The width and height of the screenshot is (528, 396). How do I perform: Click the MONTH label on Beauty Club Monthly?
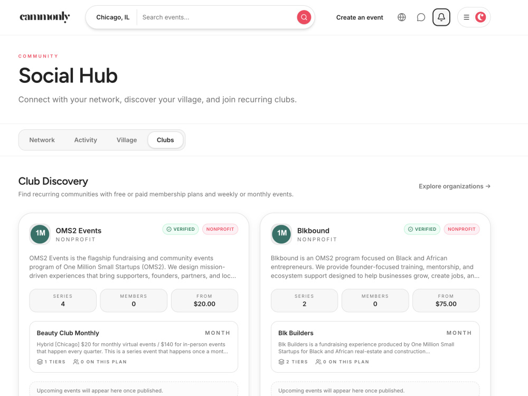pyautogui.click(x=218, y=333)
